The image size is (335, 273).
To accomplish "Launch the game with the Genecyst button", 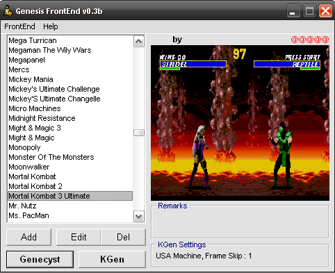I will [40, 259].
